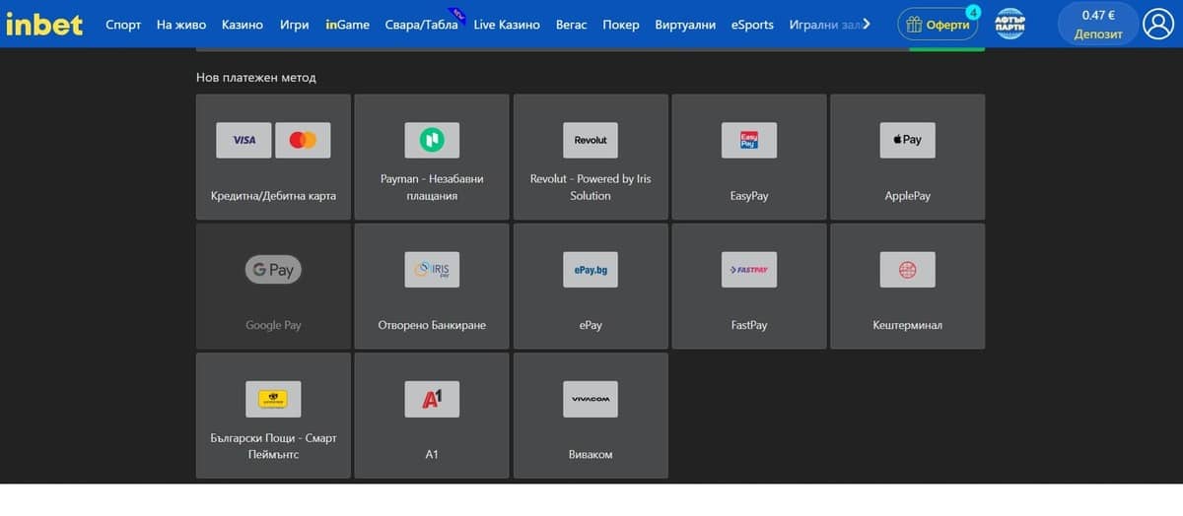
Task: Select the ePay label
Action: point(591,325)
